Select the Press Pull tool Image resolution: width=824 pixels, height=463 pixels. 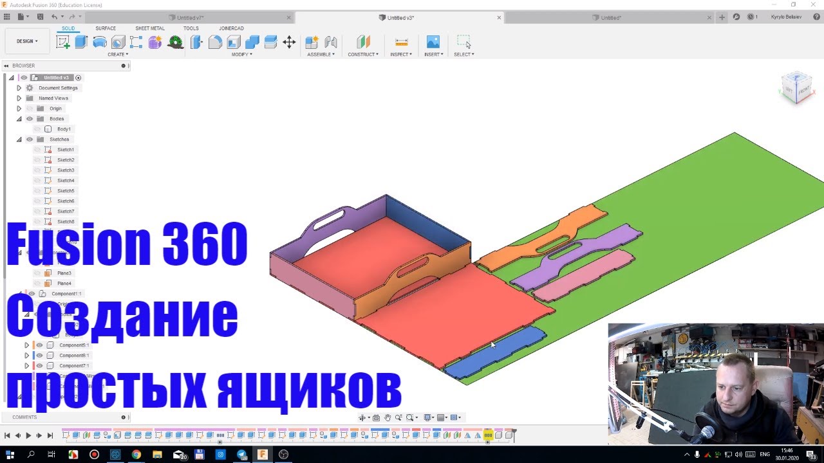[x=197, y=42]
